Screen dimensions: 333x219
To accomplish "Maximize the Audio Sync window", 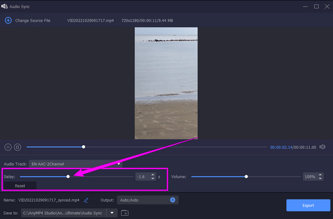I will [316, 7].
